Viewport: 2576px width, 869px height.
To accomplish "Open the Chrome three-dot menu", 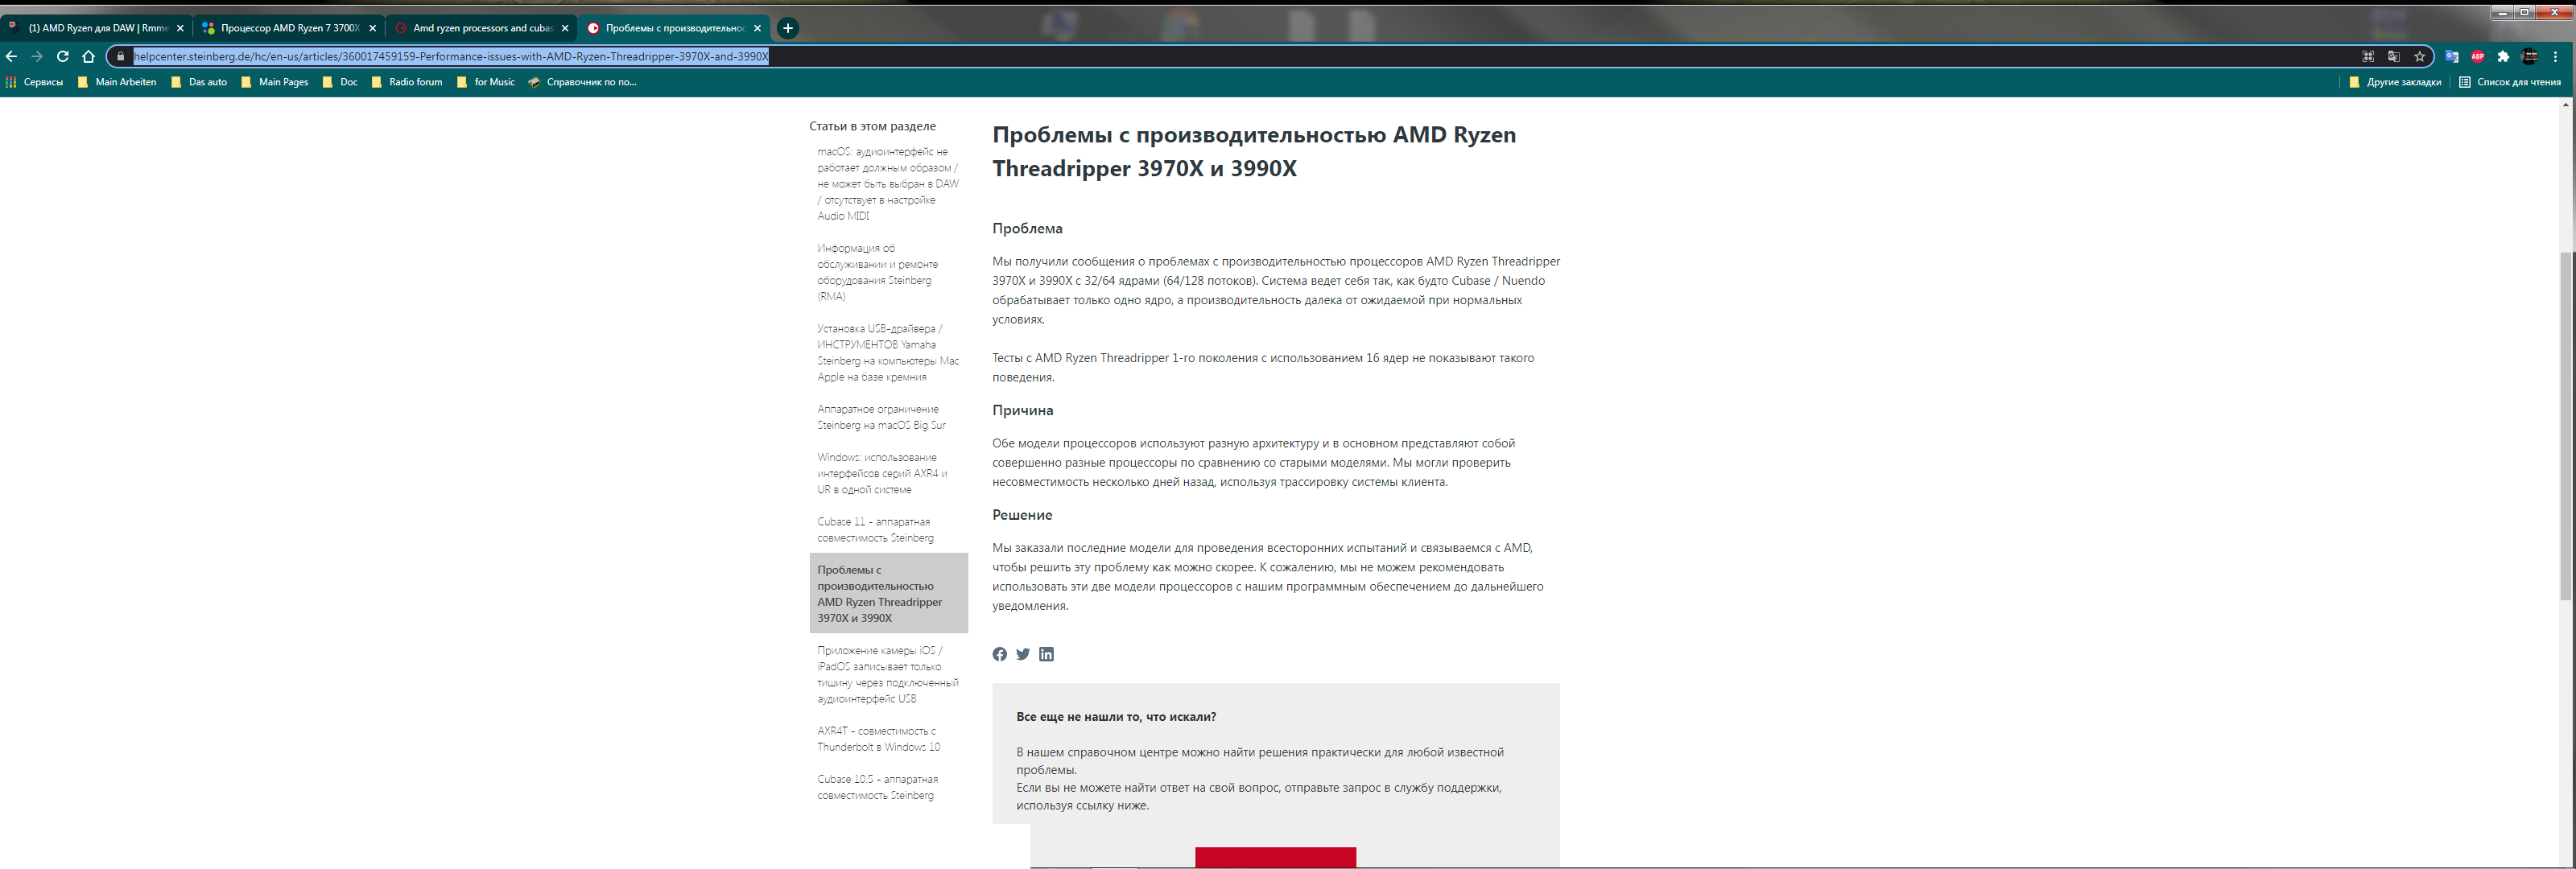I will 2556,57.
